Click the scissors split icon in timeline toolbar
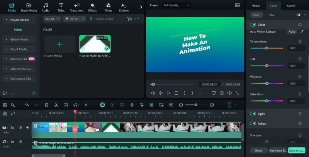This screenshot has width=309, height=157. pos(56,105)
